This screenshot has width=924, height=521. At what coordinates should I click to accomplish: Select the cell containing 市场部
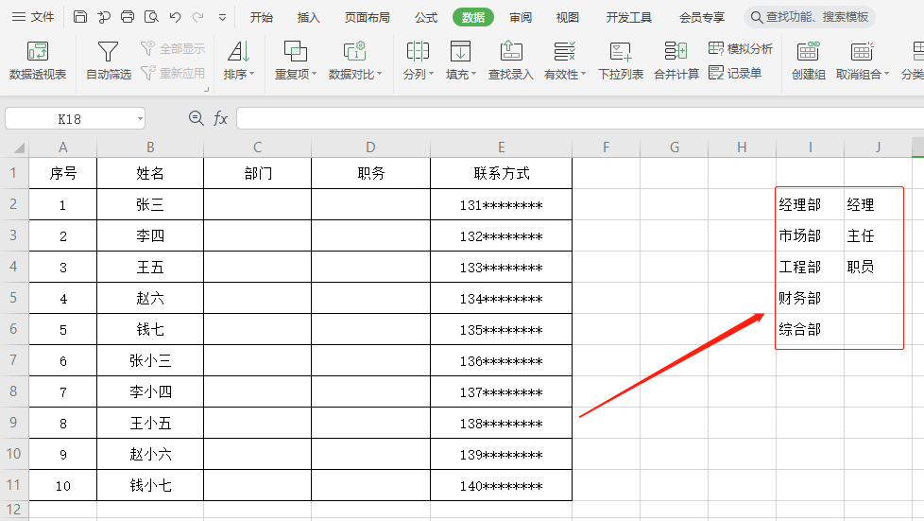point(811,235)
